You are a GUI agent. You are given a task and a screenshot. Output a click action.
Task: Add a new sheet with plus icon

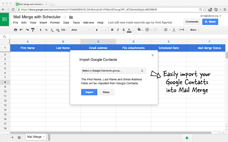pyautogui.click(x=12, y=137)
